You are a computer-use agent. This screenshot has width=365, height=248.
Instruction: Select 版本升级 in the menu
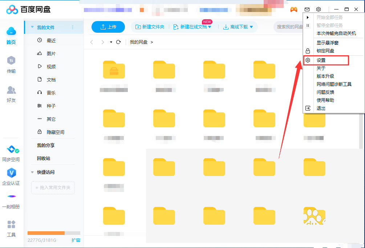[x=325, y=76]
